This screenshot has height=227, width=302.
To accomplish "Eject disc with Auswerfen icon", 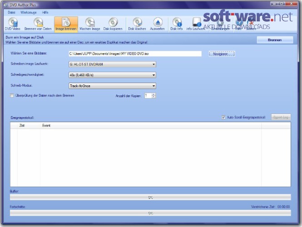I will (157, 24).
